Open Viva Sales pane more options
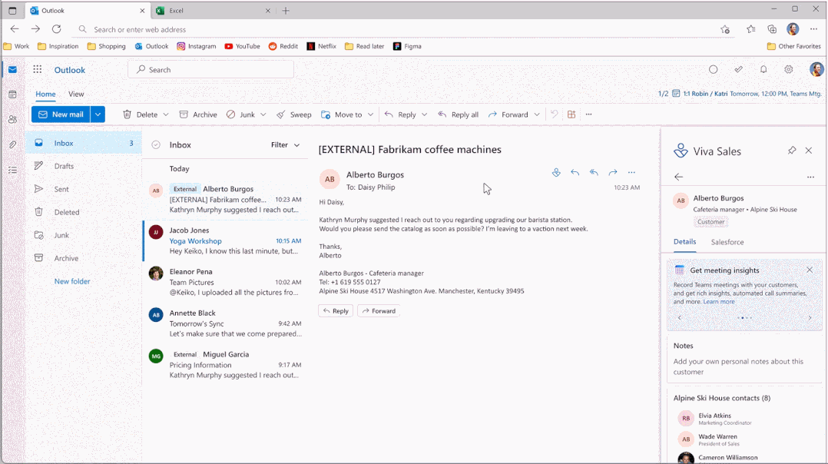The image size is (828, 464). point(810,177)
